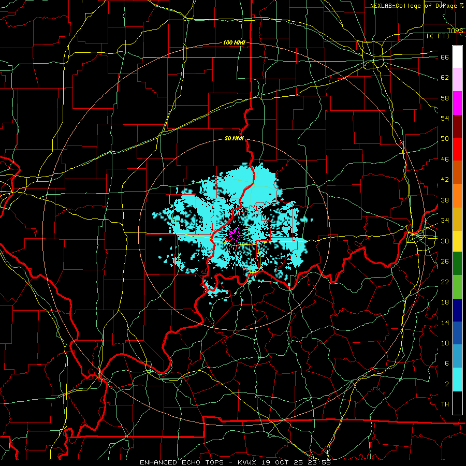Click the legend value 6
The height and width of the screenshot is (466, 466).
447,363
